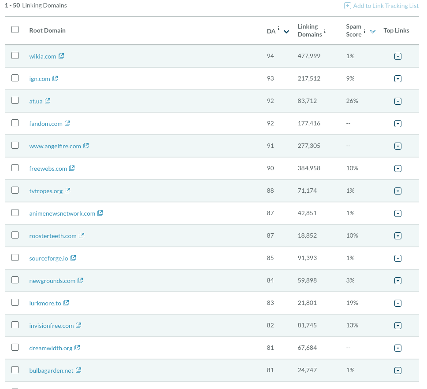The width and height of the screenshot is (427, 389).
Task: Expand Top Links for wikia.com
Action: pos(398,56)
